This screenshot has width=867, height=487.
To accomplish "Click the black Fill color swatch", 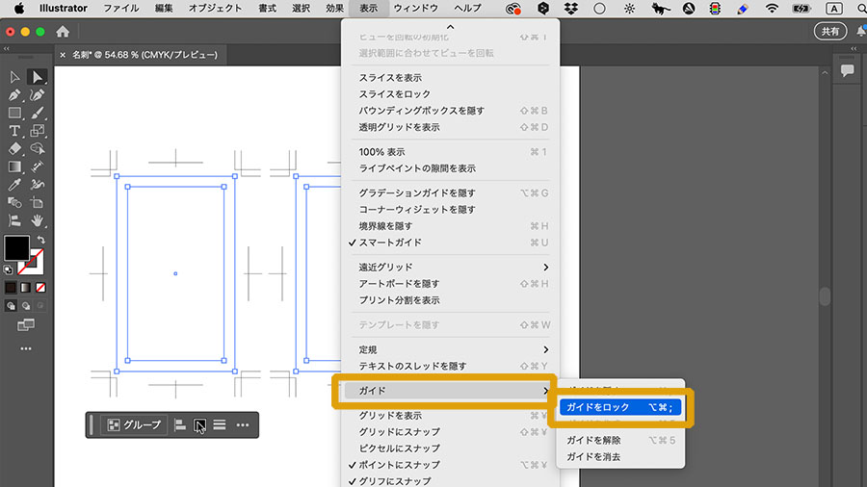I will [16, 247].
